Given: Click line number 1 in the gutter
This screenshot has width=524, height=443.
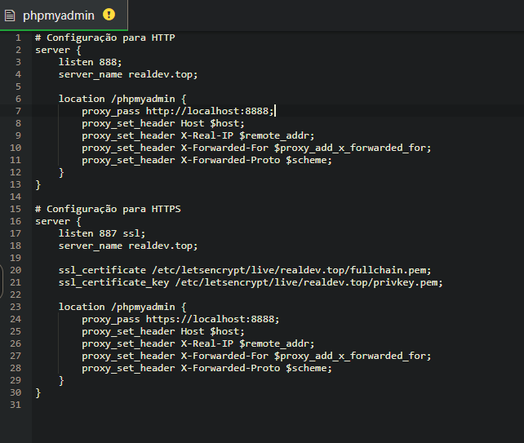Looking at the screenshot, I should point(18,38).
